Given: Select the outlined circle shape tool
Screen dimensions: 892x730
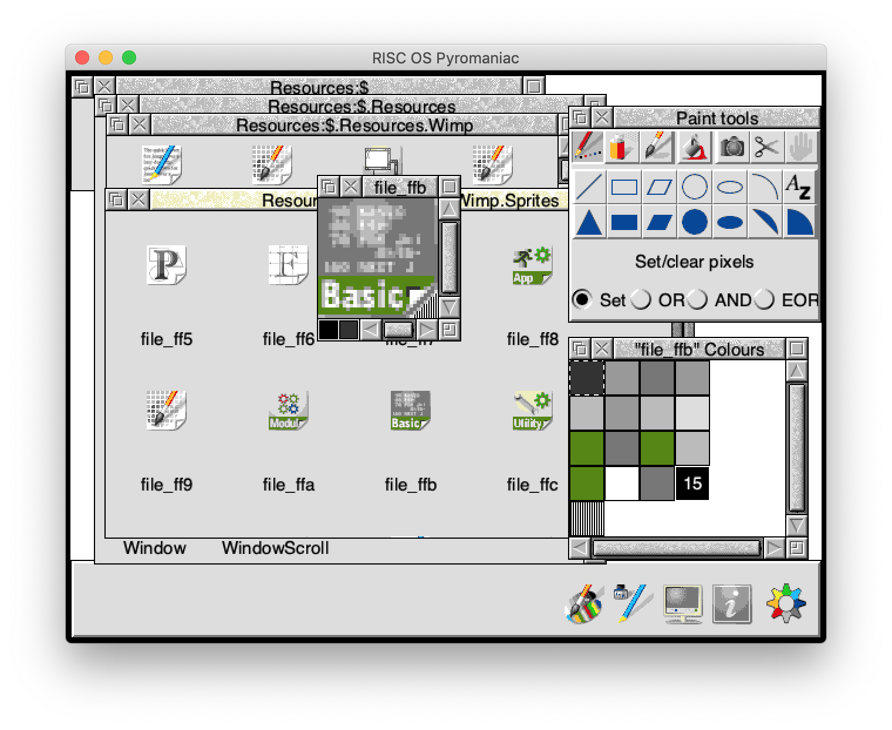Looking at the screenshot, I should [694, 187].
